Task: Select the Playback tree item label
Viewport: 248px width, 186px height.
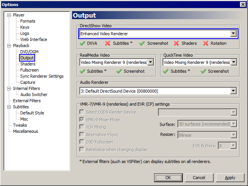Action: click(21, 46)
